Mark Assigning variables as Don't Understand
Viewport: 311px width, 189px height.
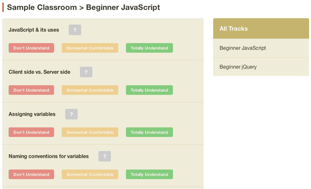(x=31, y=132)
